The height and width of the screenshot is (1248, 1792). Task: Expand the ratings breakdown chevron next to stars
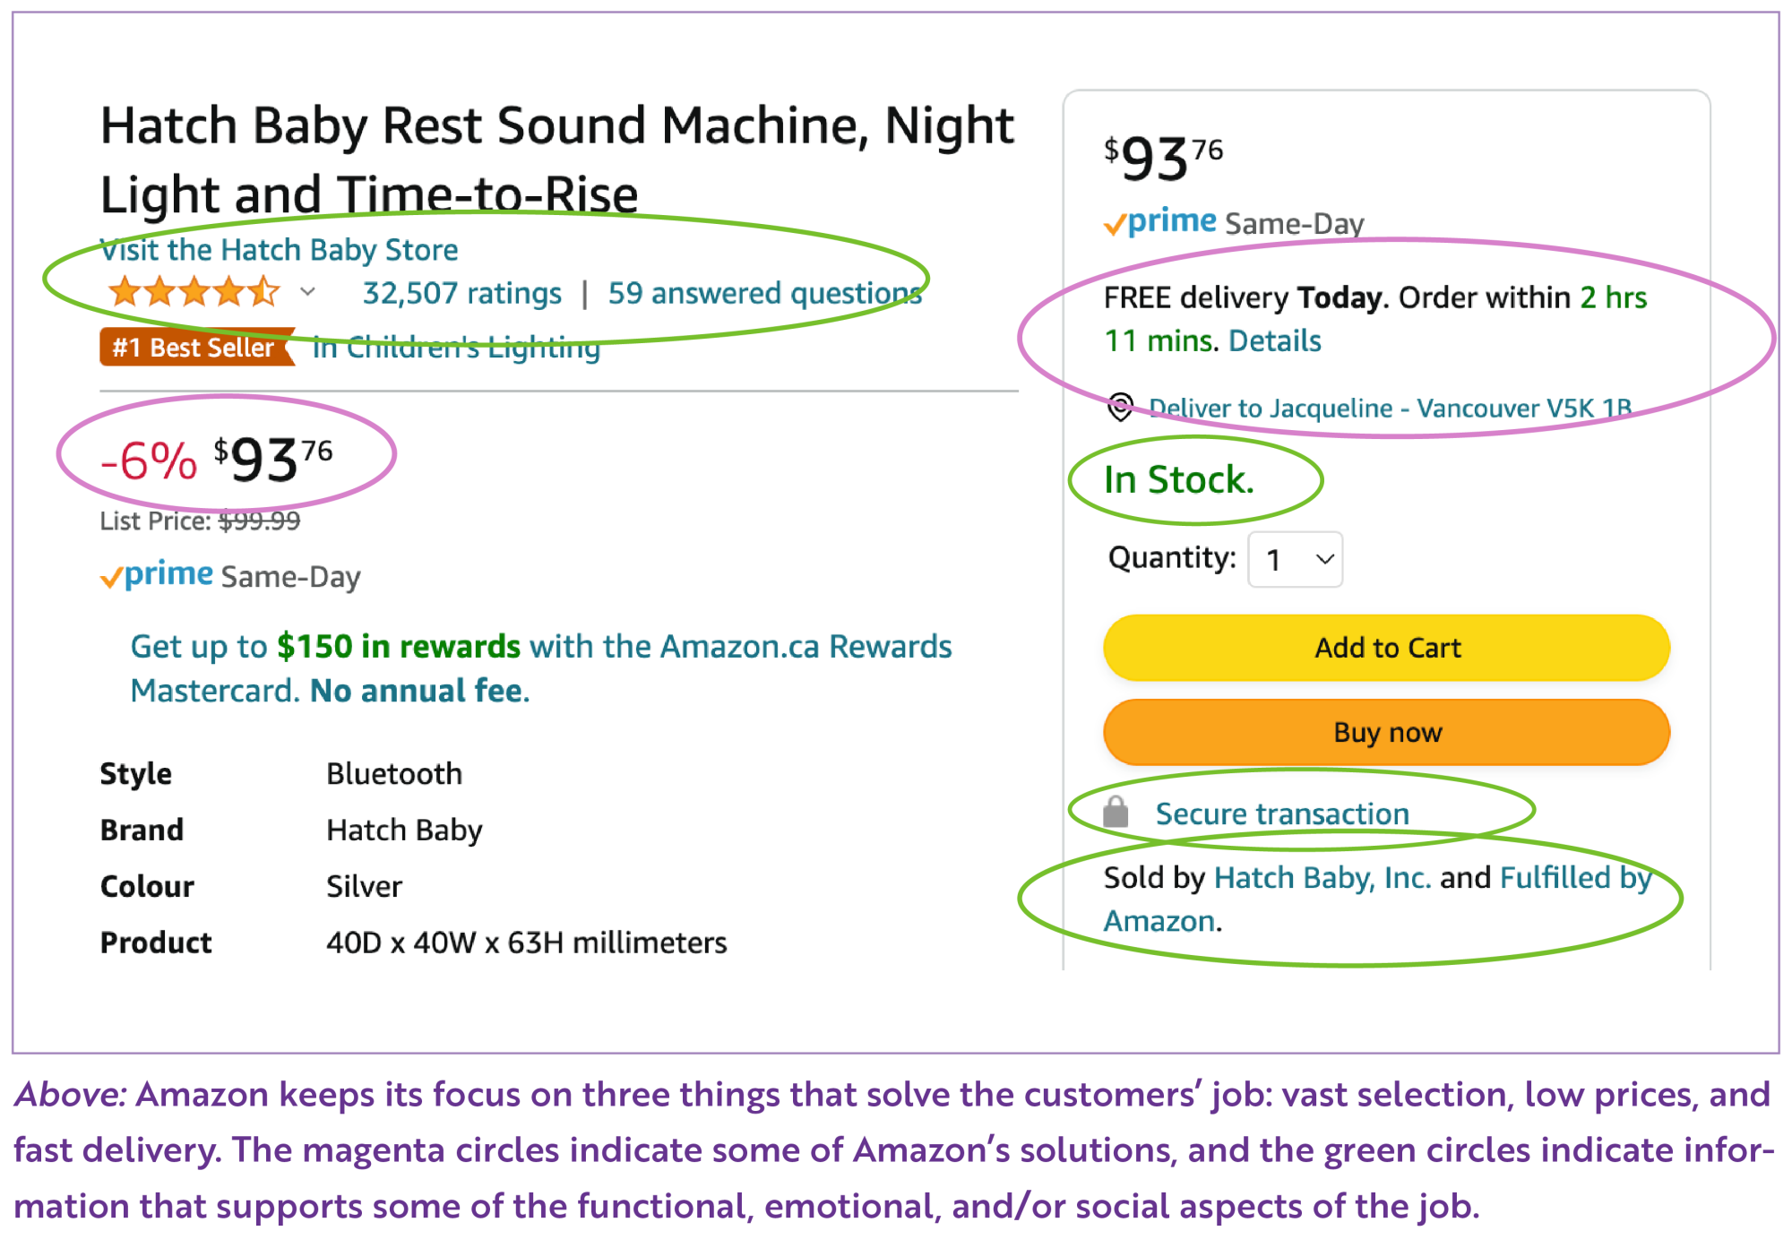(308, 292)
